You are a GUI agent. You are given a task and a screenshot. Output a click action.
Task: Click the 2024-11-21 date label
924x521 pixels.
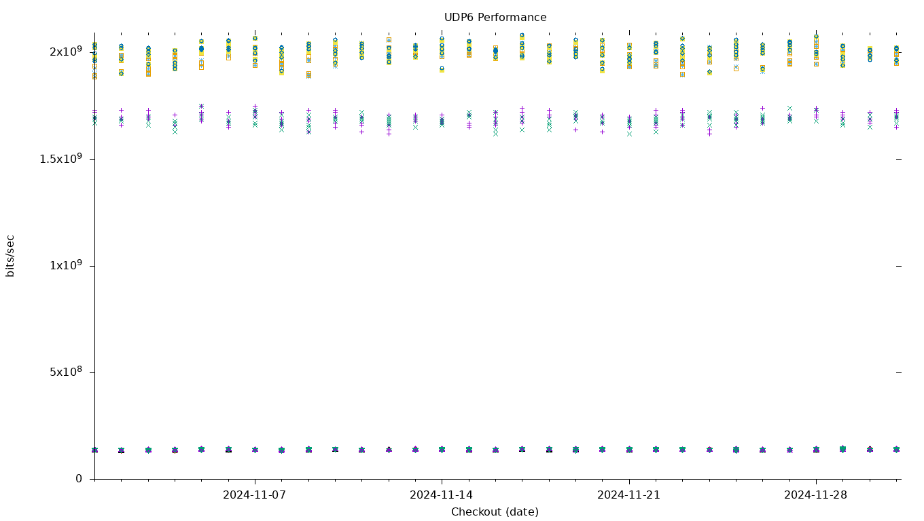(x=629, y=495)
